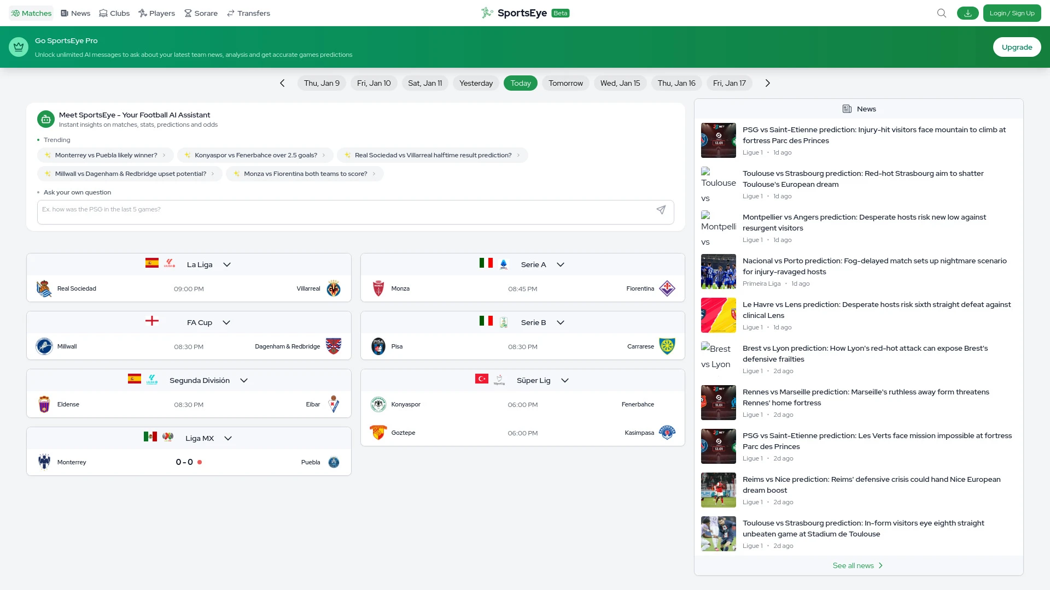
Task: Click the Clubs icon in navigation
Action: click(x=102, y=13)
